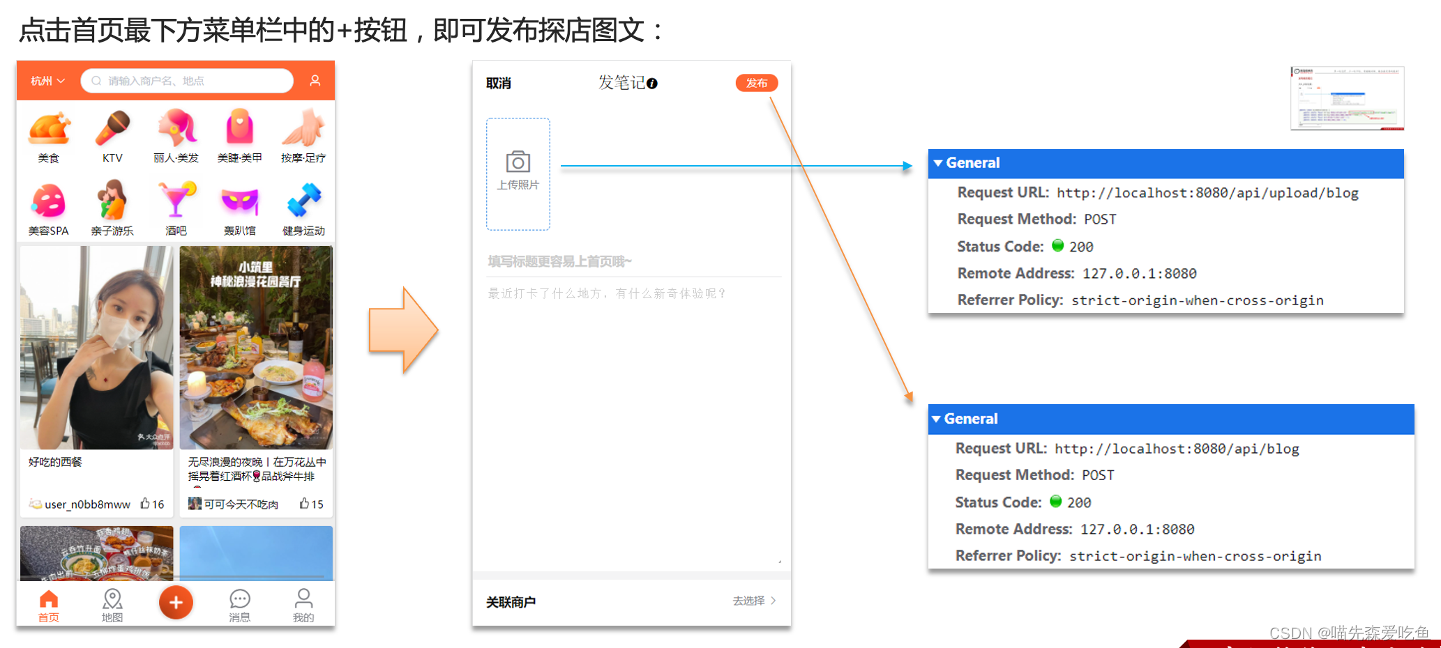Open the 健身运动 dumbbell category icon
Screen dimensions: 1441x648
pos(303,201)
